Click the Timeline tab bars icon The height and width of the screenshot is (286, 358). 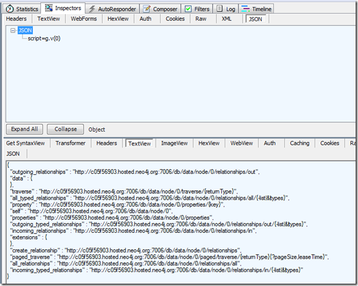tap(247, 9)
